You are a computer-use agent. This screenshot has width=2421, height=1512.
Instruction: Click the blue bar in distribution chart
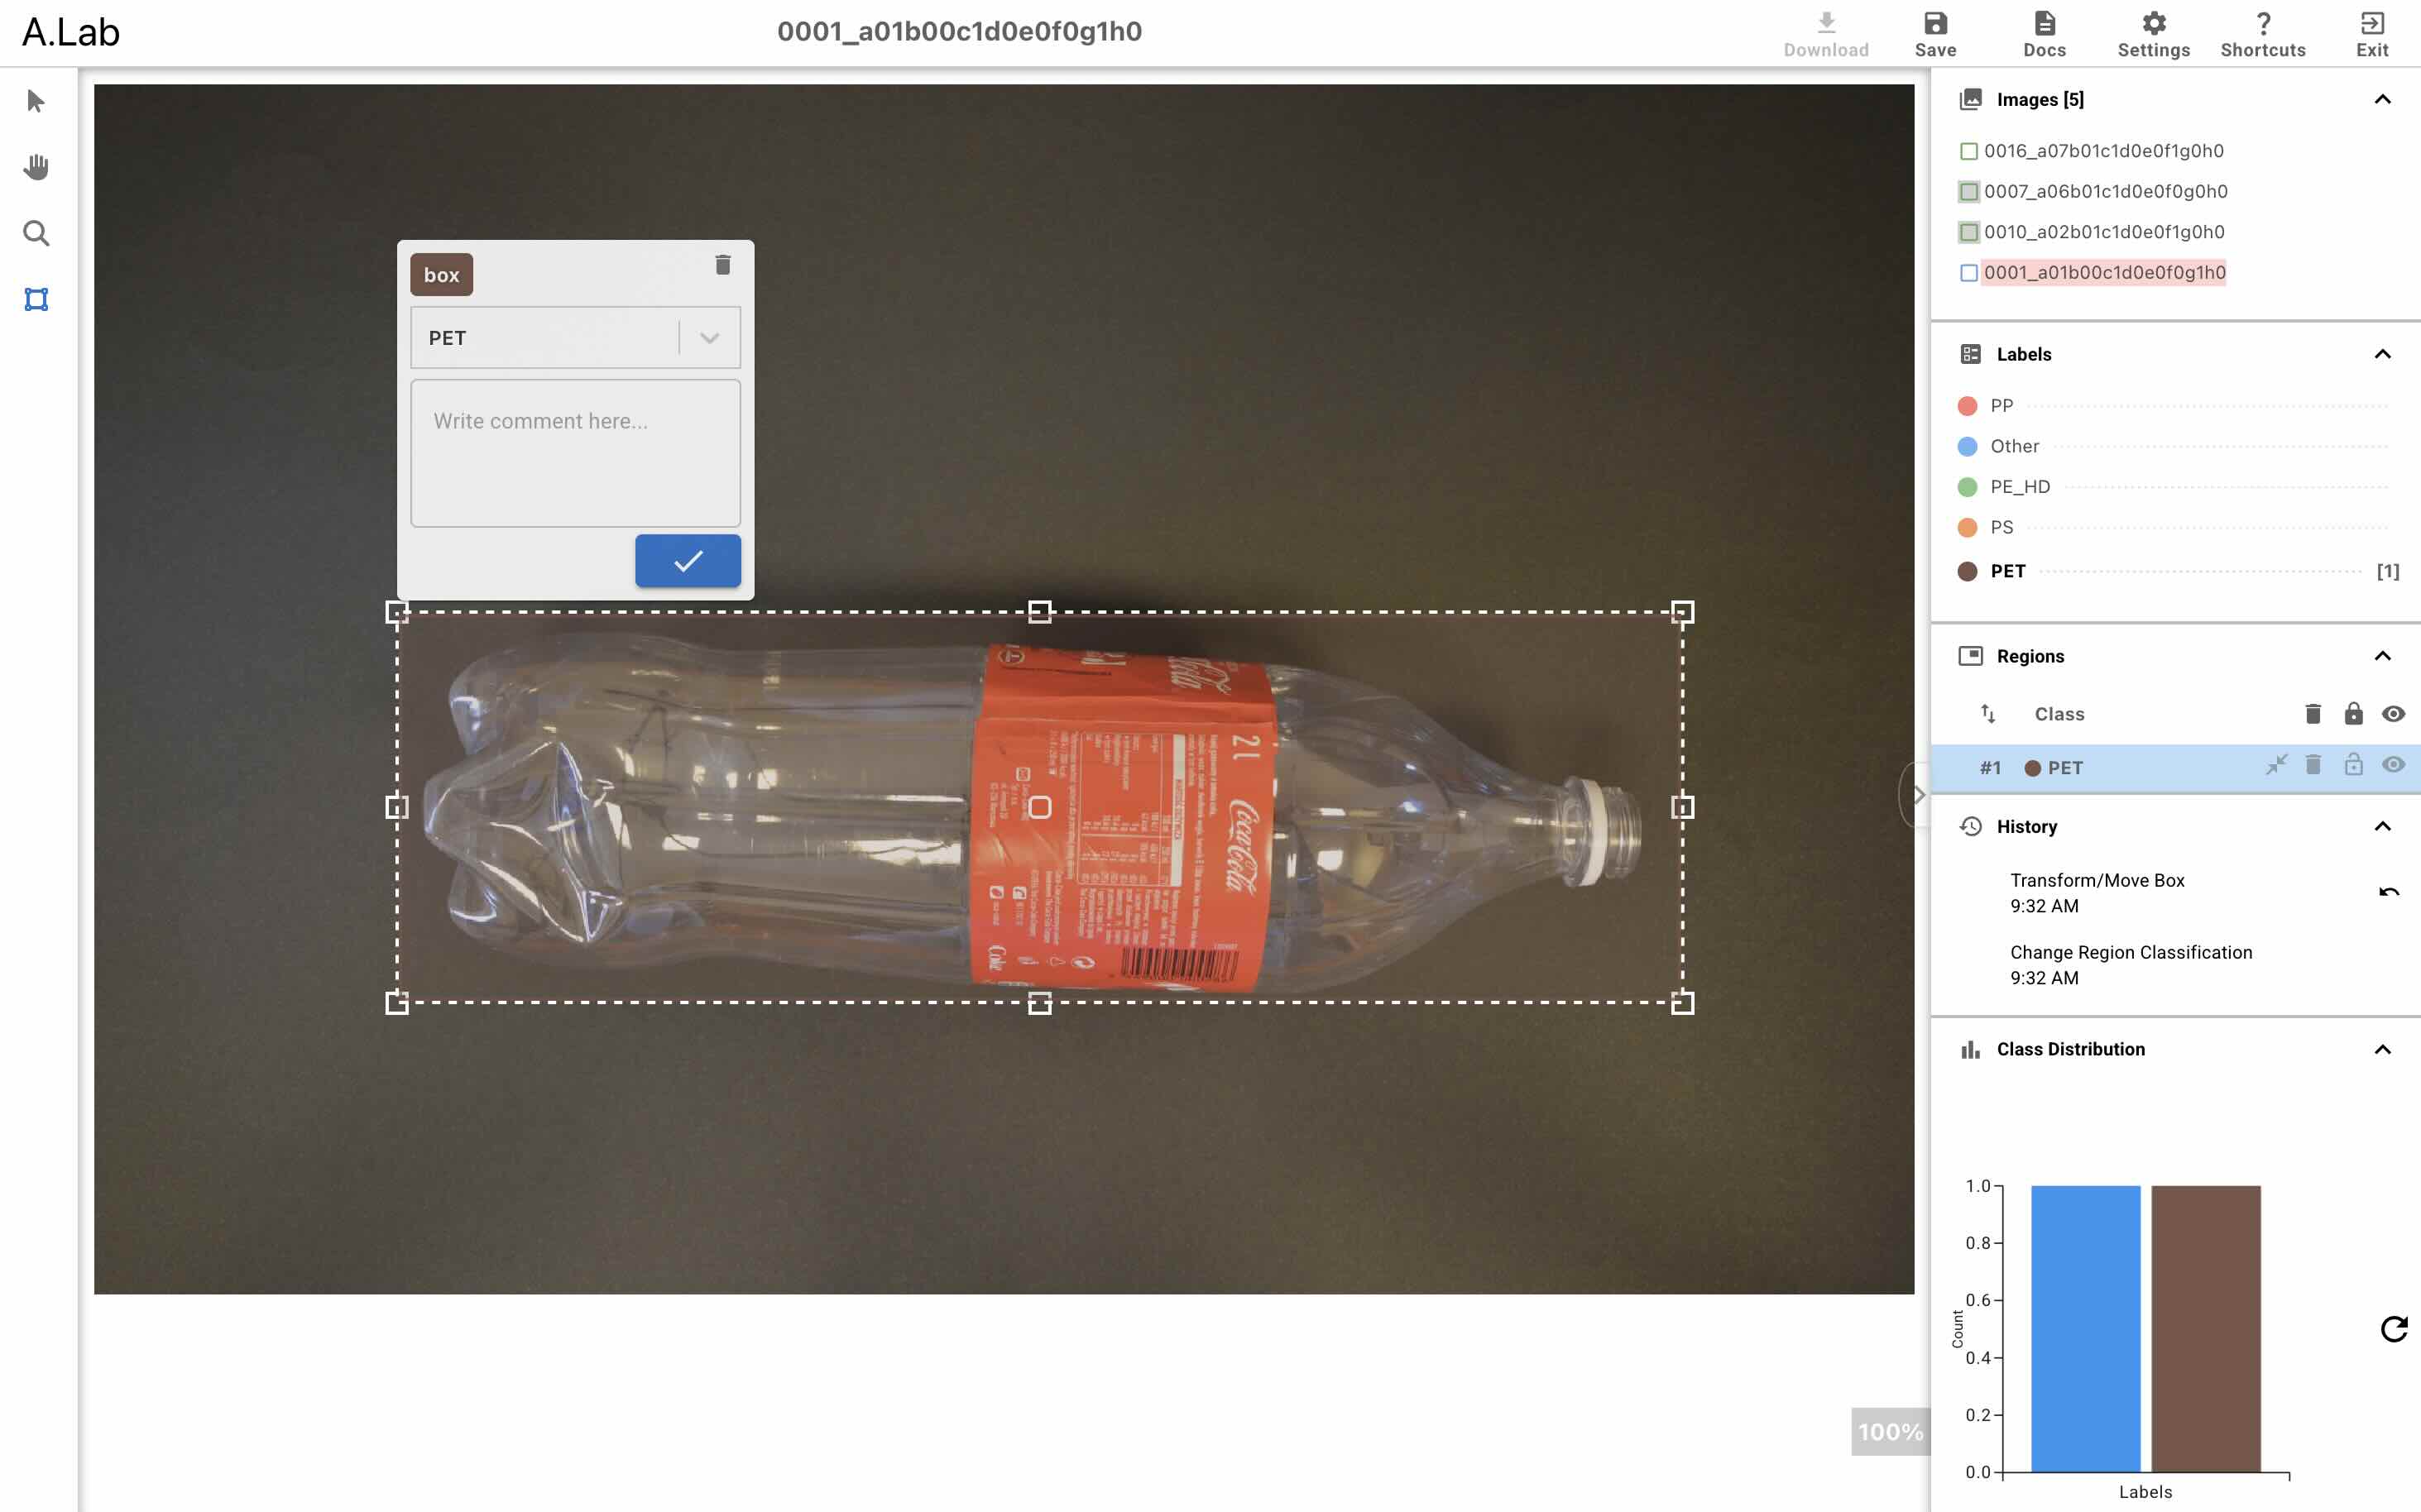2085,1329
